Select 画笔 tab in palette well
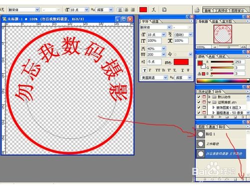The height and width of the screenshot is (188, 250). 207,11
